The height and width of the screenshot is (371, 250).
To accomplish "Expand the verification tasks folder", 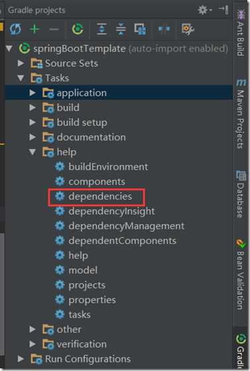I will (x=32, y=344).
